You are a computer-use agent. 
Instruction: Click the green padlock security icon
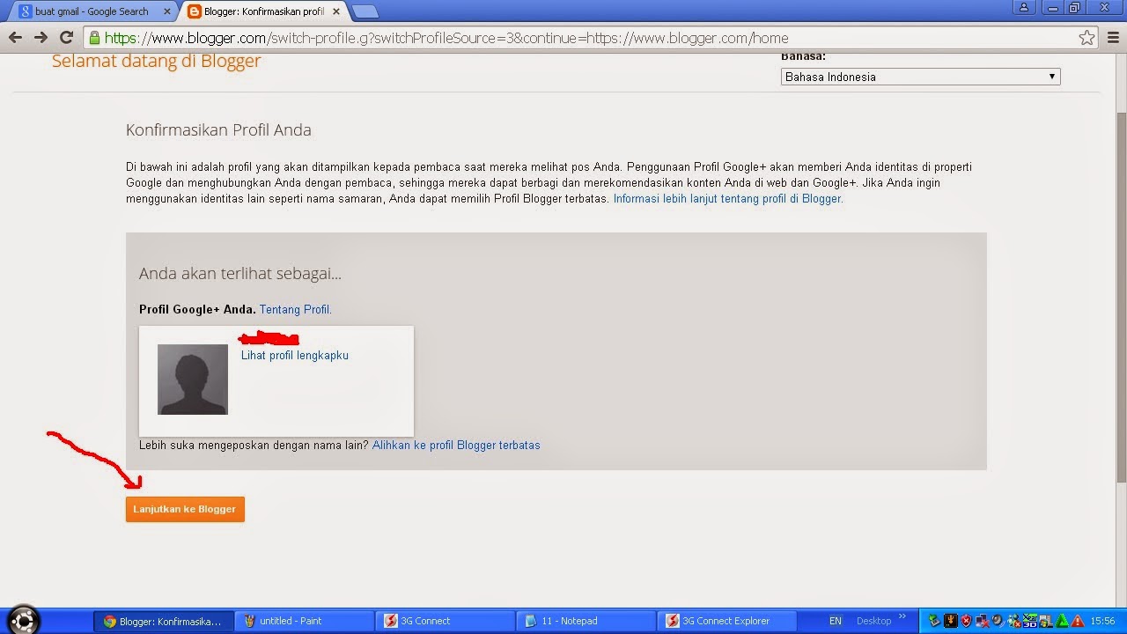point(95,38)
